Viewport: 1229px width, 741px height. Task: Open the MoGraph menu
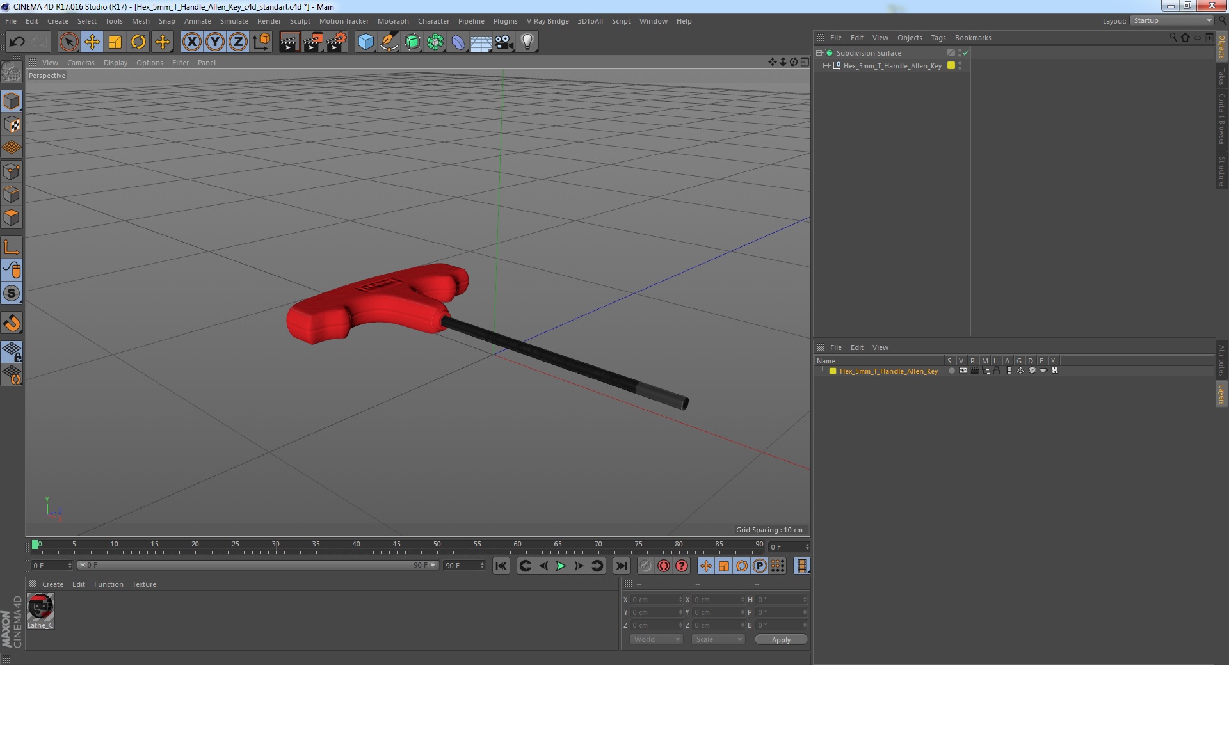(392, 21)
